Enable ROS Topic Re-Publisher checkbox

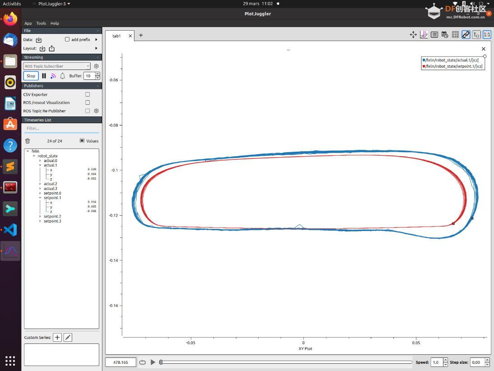pos(88,111)
